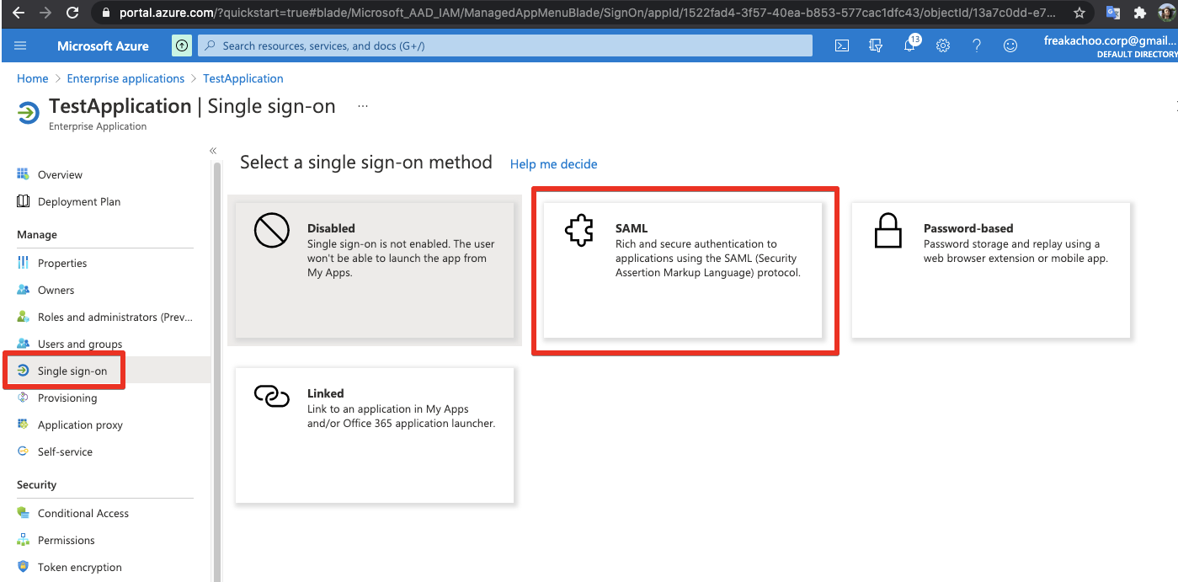This screenshot has height=582, width=1178.
Task: Collapse the left sidebar menu
Action: [x=213, y=151]
